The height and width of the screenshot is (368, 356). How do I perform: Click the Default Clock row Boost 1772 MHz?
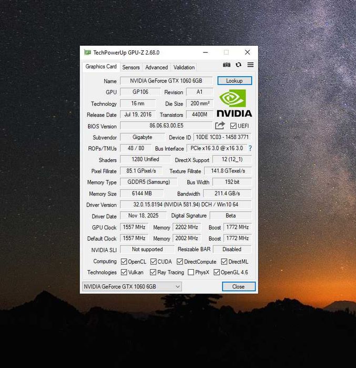(237, 238)
